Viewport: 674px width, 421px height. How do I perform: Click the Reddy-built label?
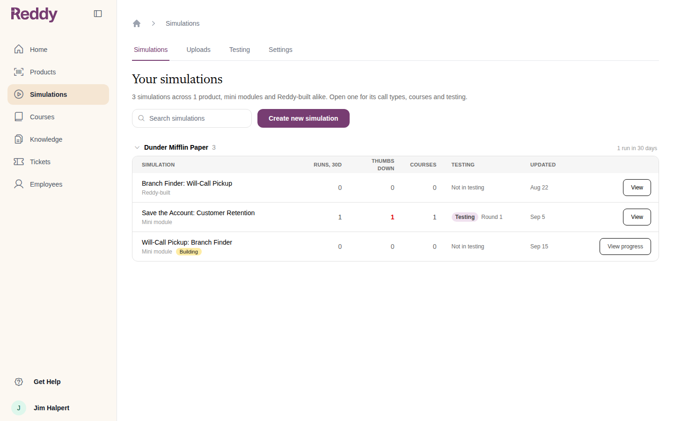(156, 193)
